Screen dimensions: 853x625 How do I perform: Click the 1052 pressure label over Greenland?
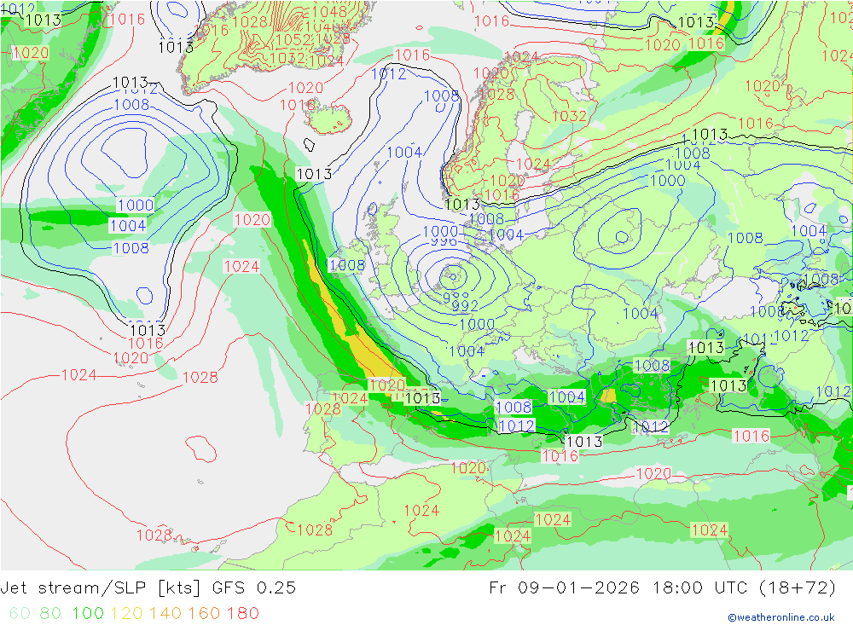click(293, 40)
